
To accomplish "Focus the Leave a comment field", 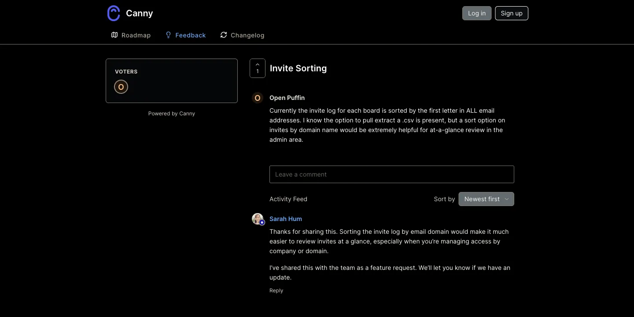I will coord(392,174).
